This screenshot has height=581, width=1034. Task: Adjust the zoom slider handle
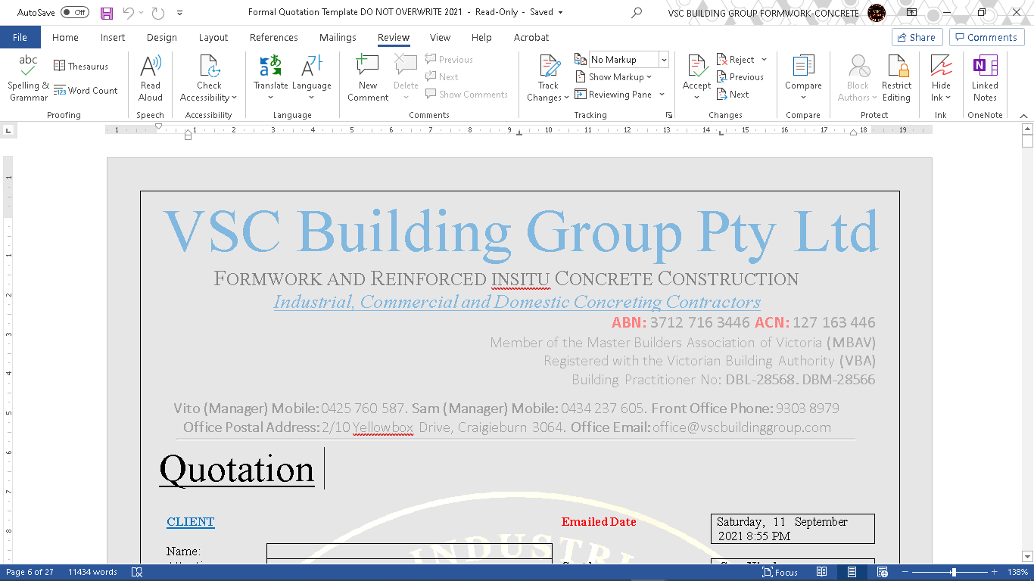pos(954,572)
